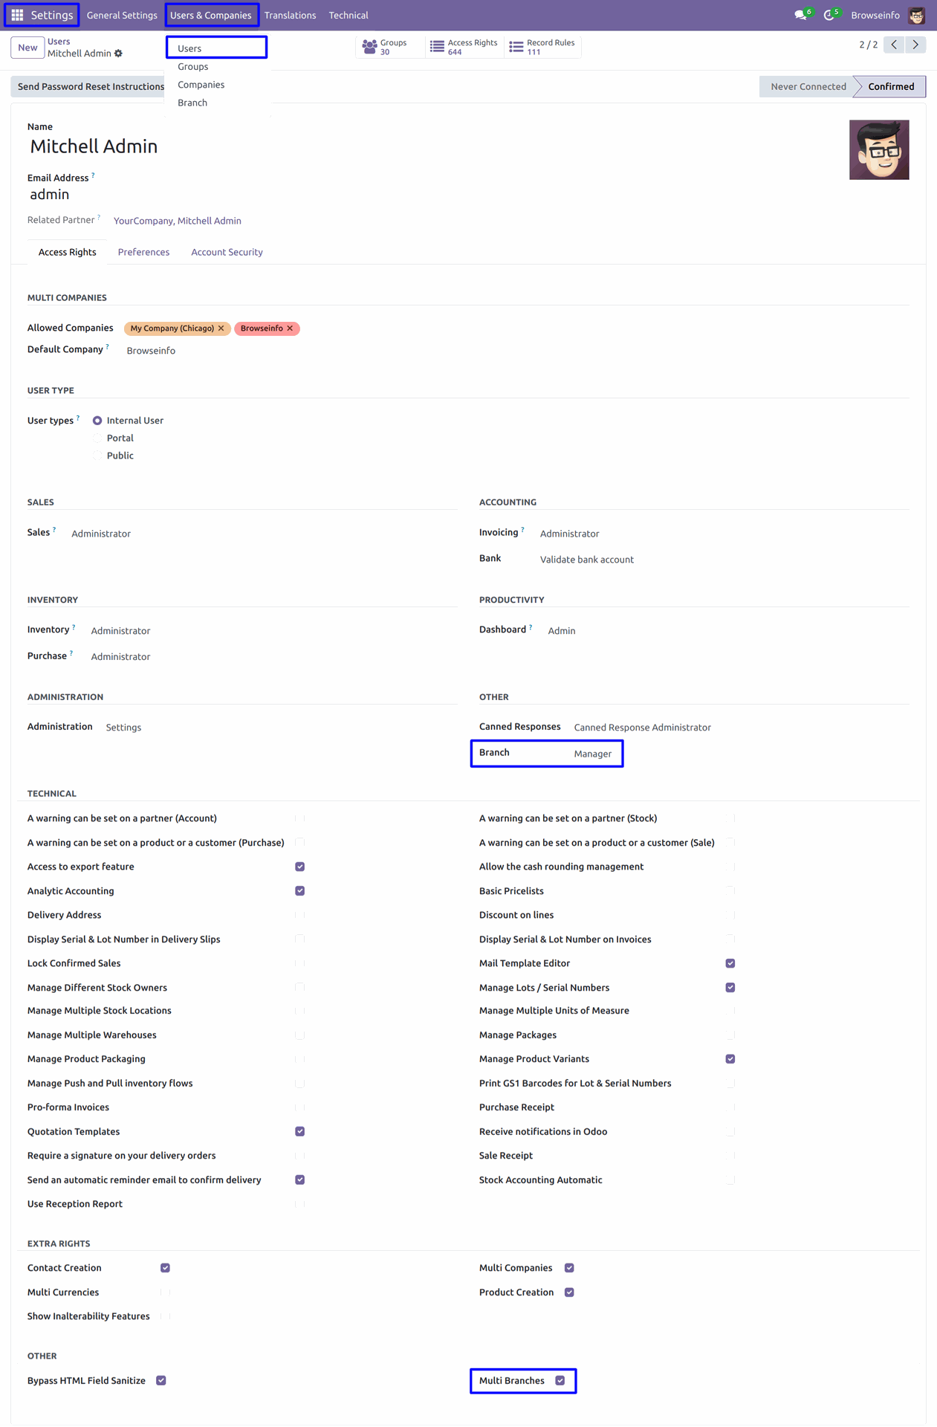
Task: Uncheck Access to export feature
Action: click(300, 867)
